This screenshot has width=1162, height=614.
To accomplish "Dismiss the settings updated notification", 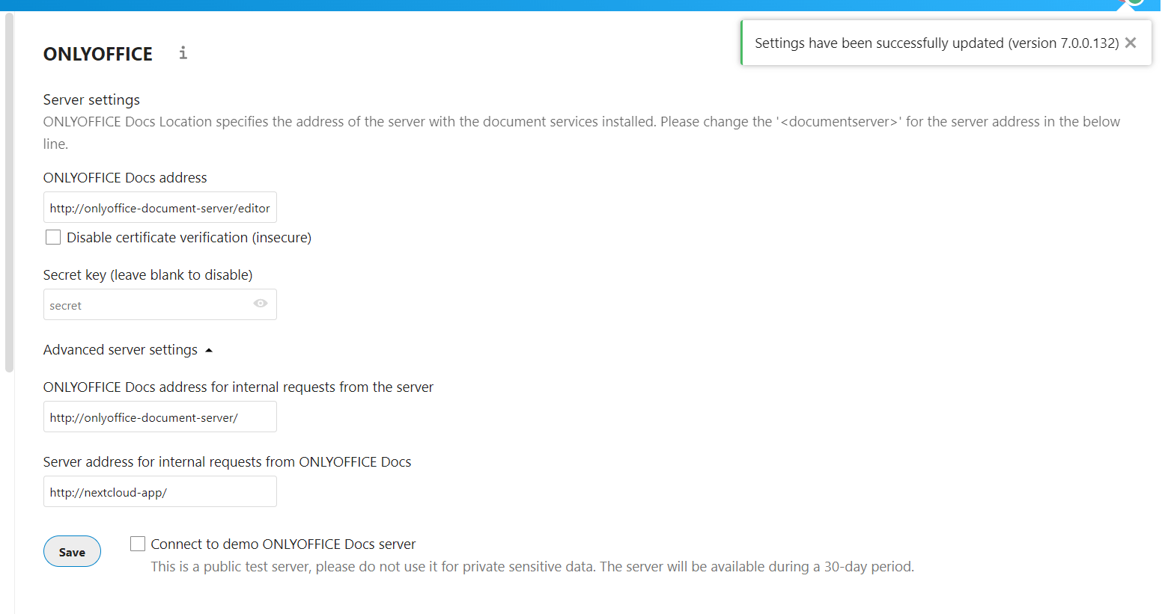I will coord(1131,43).
